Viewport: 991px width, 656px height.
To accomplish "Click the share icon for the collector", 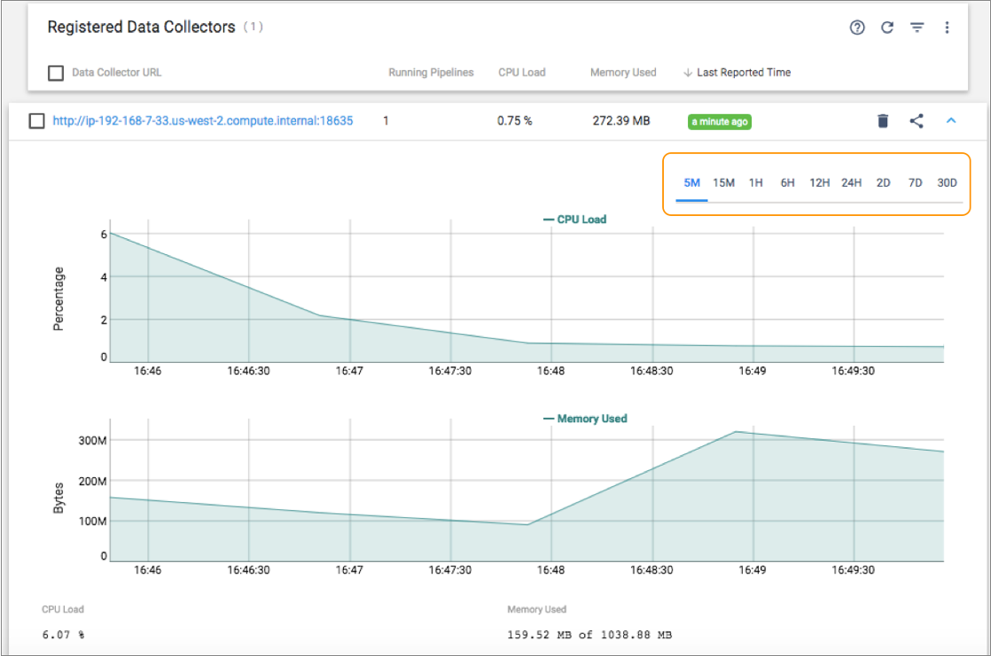I will pos(917,120).
